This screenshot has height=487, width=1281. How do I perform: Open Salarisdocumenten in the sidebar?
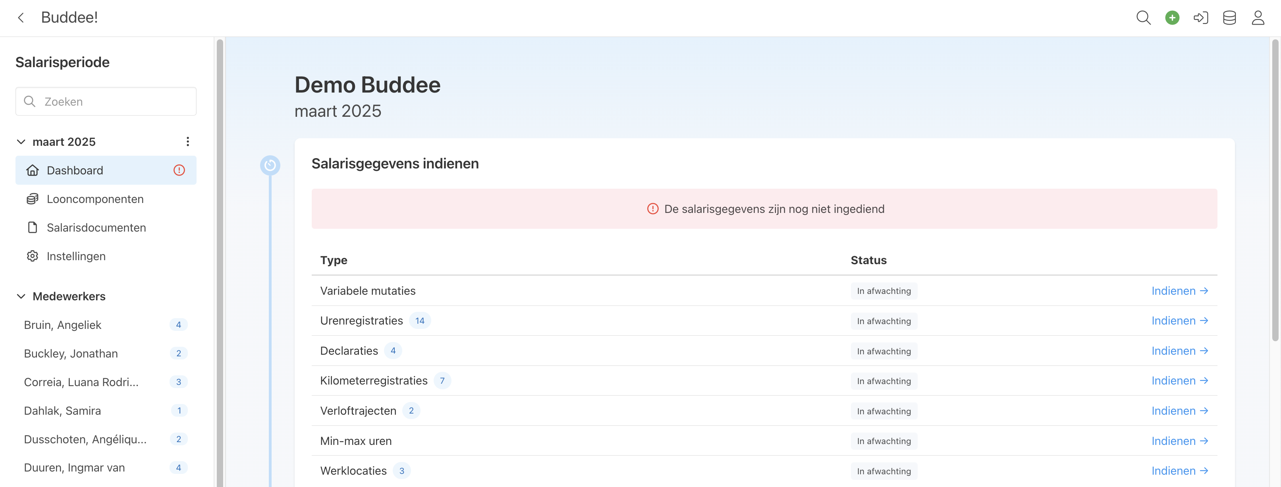[x=96, y=227]
